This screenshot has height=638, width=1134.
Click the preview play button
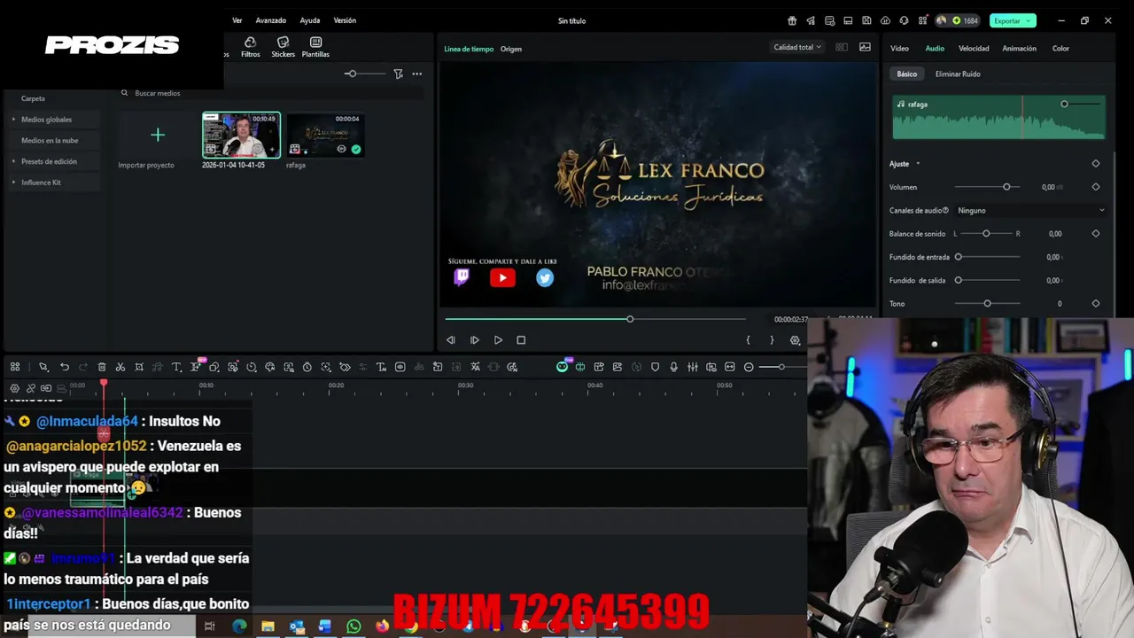pos(498,339)
